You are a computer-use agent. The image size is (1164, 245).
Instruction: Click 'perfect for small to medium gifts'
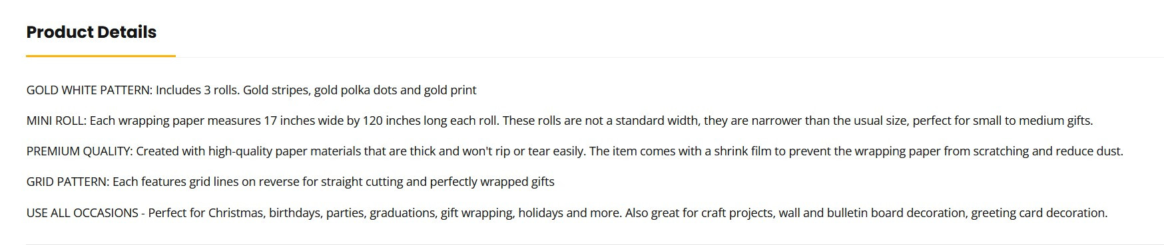click(1002, 121)
